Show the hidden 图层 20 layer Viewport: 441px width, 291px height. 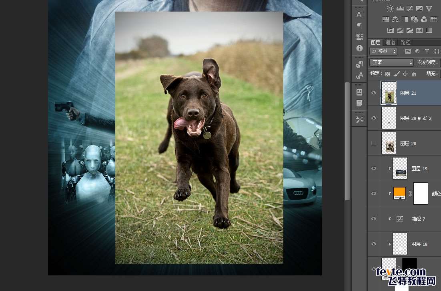(374, 143)
